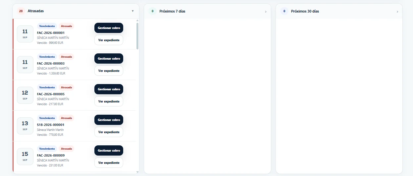
Task: Click Vencimiento tag on FAC-2026-000005
Action: pos(47,87)
